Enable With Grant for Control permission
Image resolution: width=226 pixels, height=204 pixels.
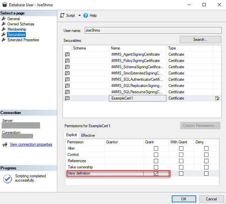click(x=181, y=155)
